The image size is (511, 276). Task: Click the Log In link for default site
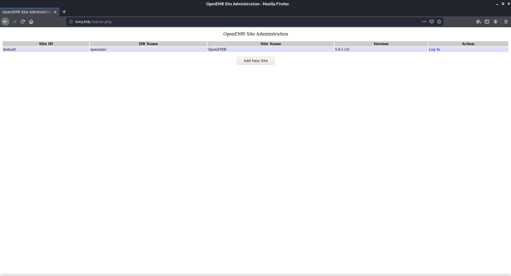click(434, 49)
